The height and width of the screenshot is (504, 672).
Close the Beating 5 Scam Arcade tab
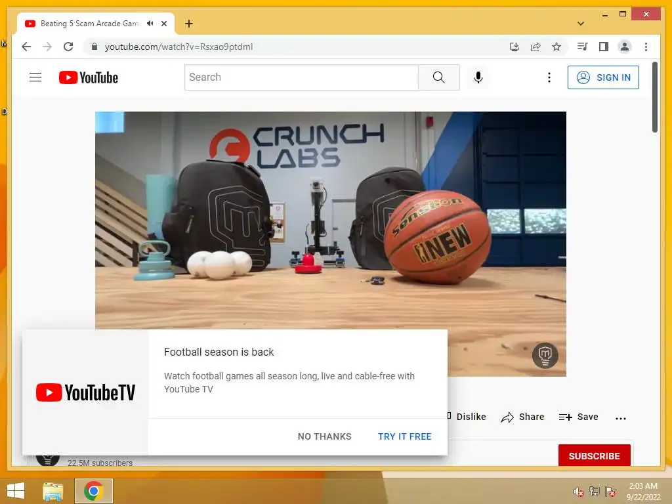[x=163, y=24]
